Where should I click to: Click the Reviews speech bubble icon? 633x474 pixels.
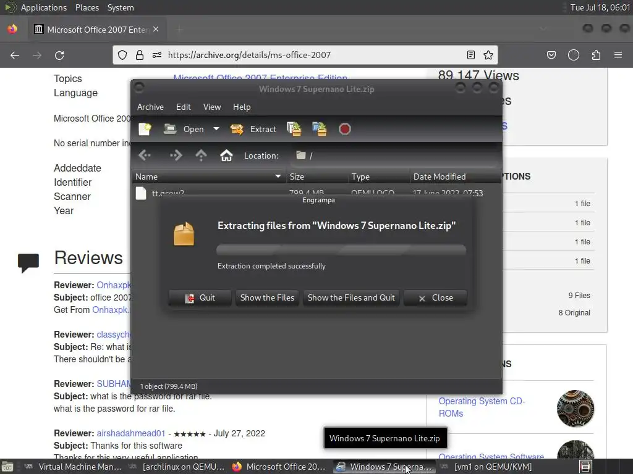point(28,263)
